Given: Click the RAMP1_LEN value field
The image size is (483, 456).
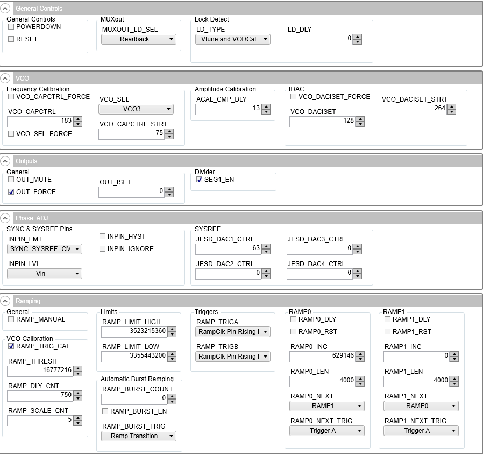Looking at the screenshot, I should click(x=416, y=381).
